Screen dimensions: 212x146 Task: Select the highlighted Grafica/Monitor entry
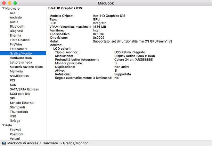coord(23,53)
